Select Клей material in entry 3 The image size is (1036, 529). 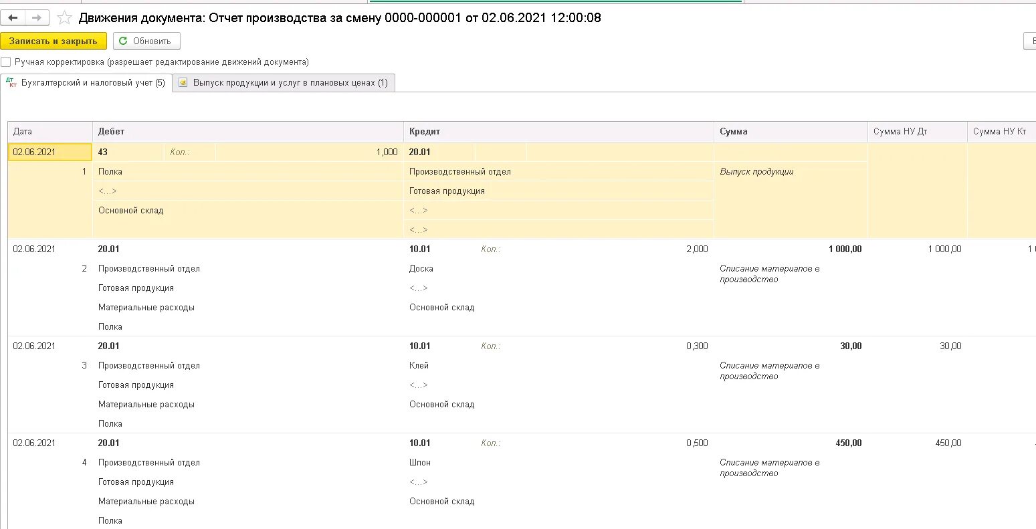pyautogui.click(x=419, y=366)
